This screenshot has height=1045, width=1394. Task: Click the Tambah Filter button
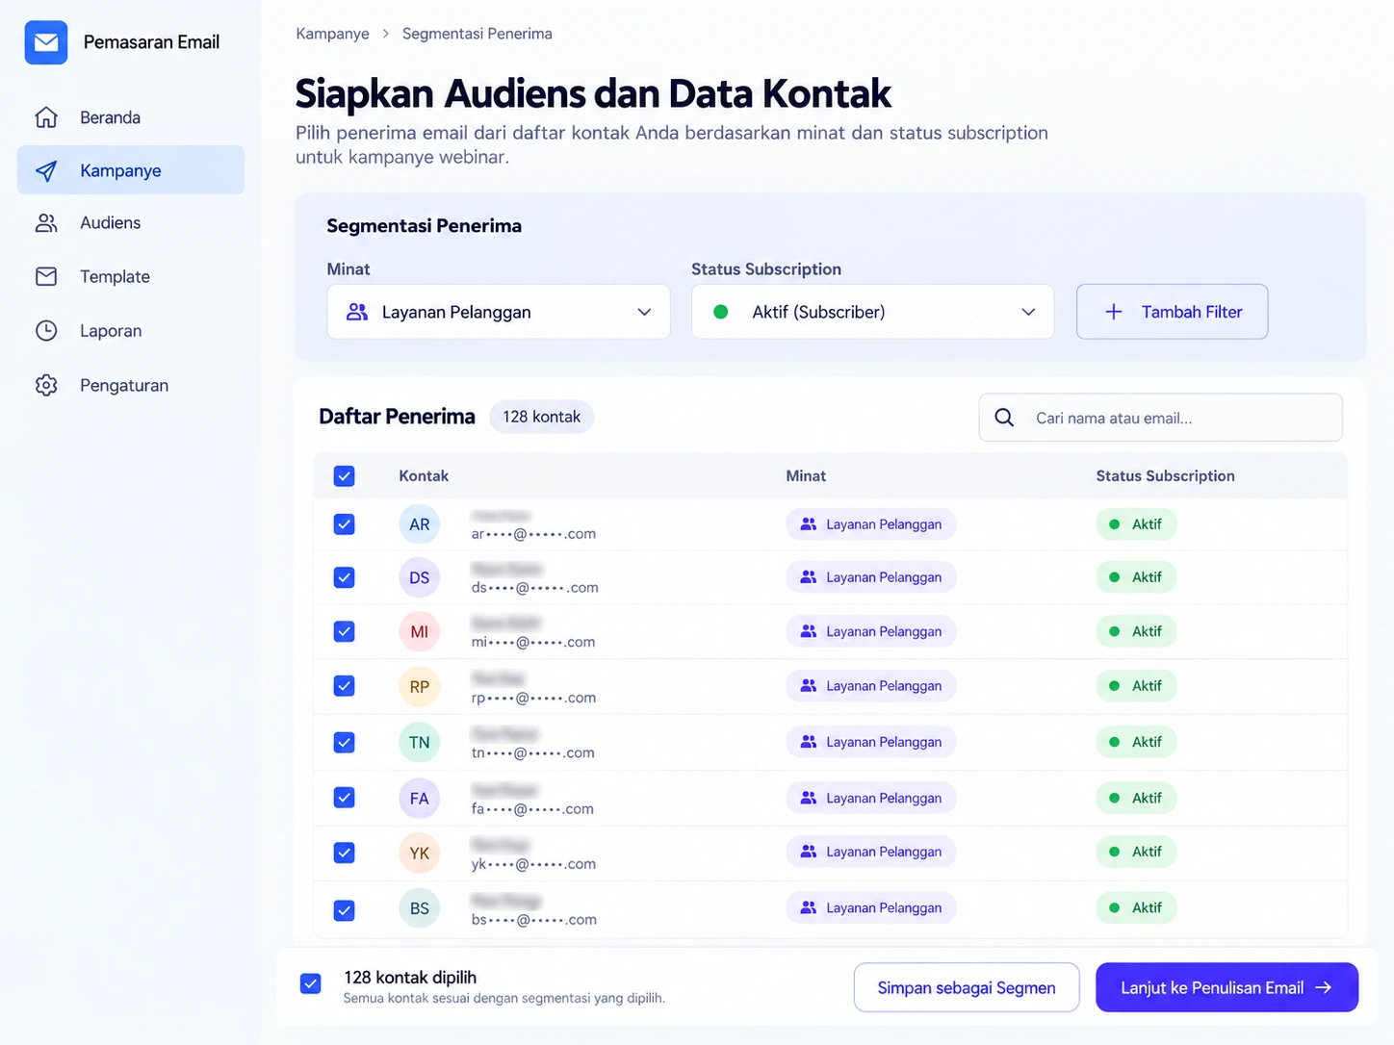click(x=1172, y=312)
